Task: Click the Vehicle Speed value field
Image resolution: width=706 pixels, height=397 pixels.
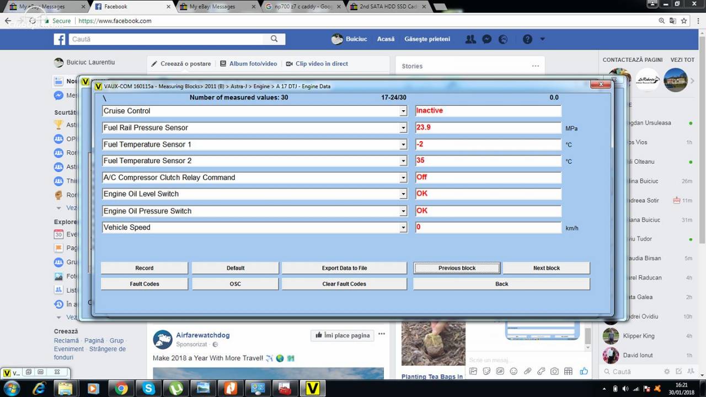Action: [488, 227]
